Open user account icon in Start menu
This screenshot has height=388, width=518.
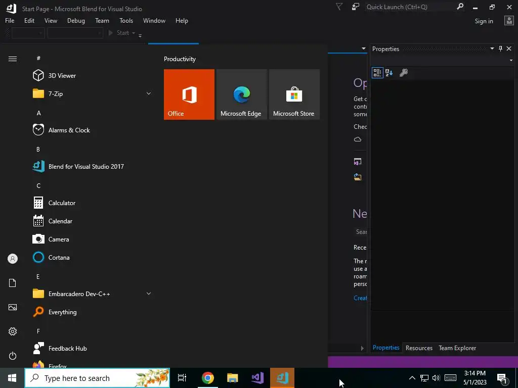click(13, 259)
